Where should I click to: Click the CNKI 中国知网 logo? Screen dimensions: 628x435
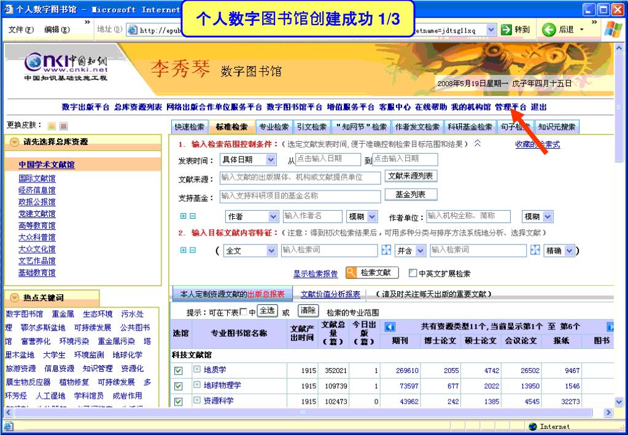click(x=66, y=67)
